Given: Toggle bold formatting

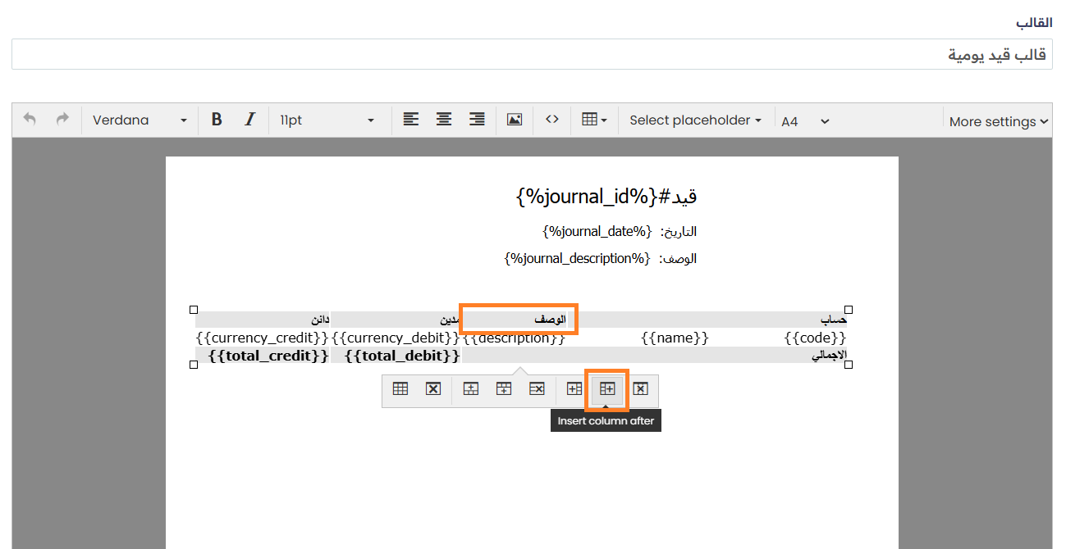Looking at the screenshot, I should (x=217, y=120).
